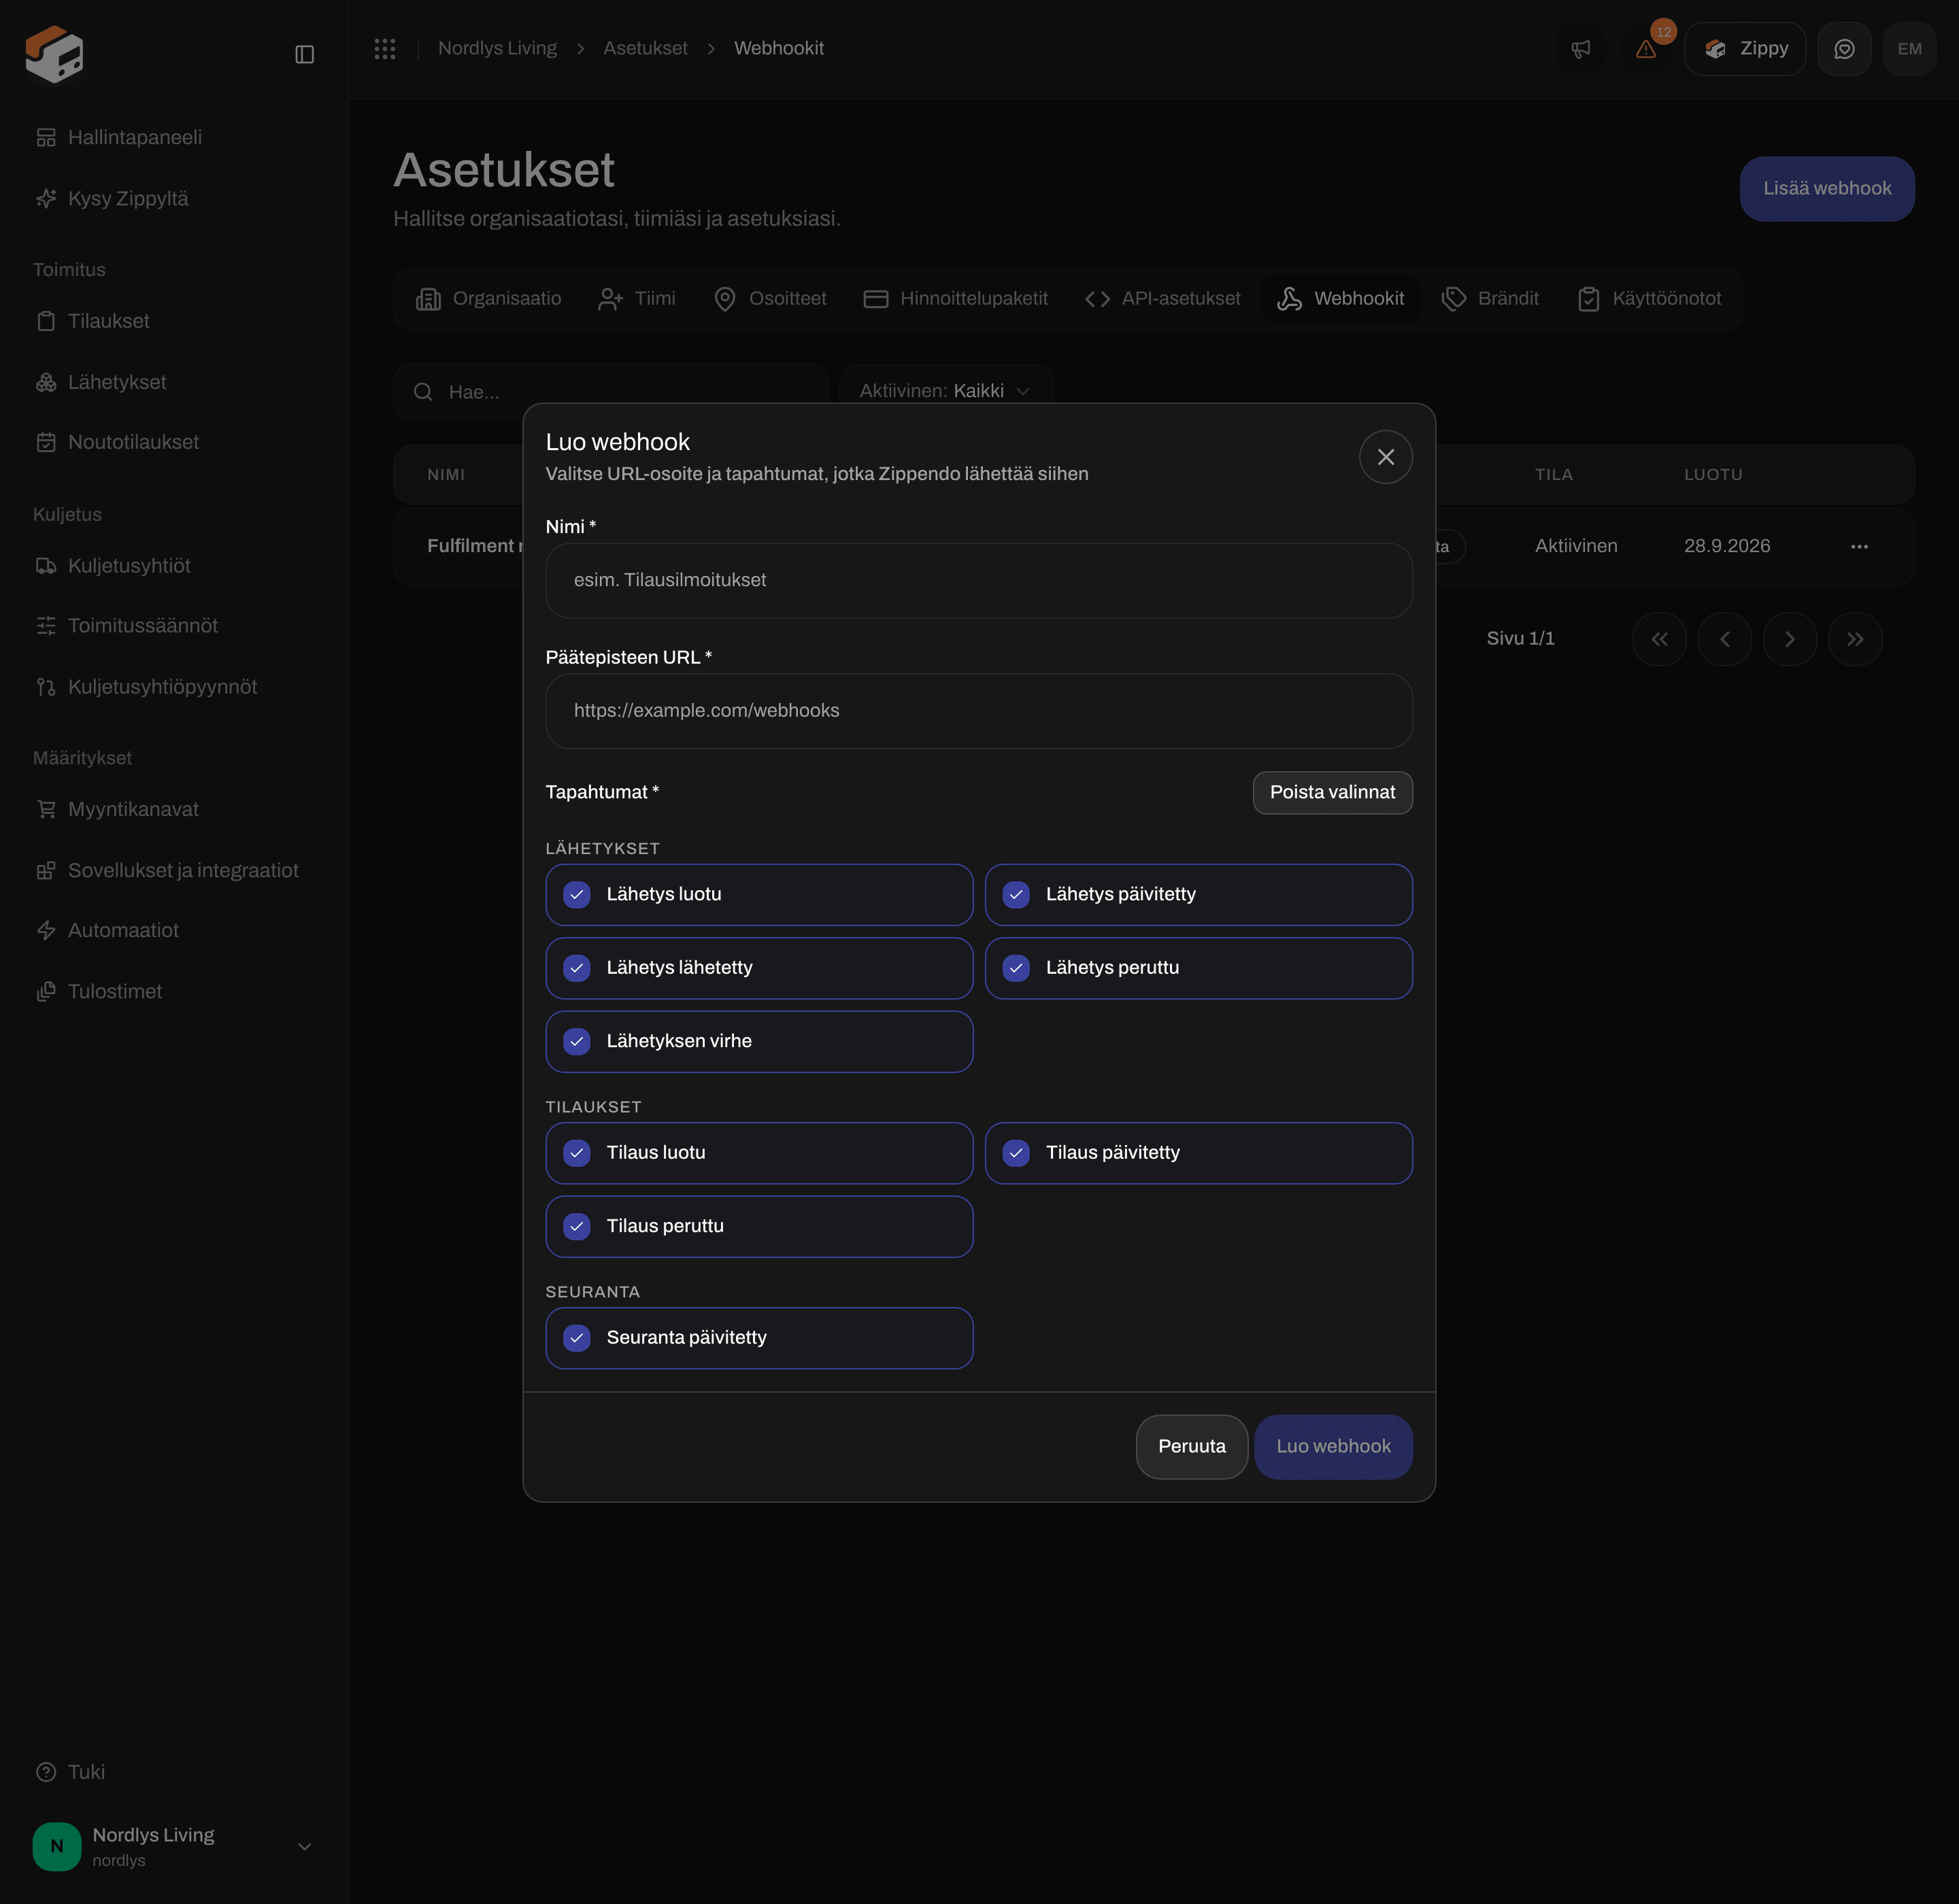Close the Luo webhook dialog
Screen dimensions: 1959x1904
[x=1386, y=457]
